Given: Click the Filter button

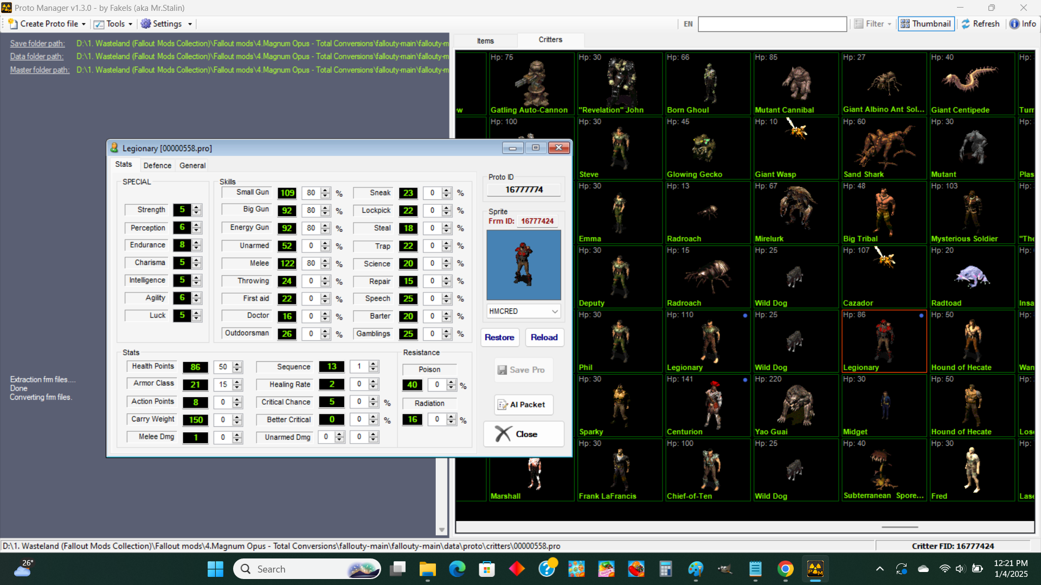Looking at the screenshot, I should click(x=869, y=24).
